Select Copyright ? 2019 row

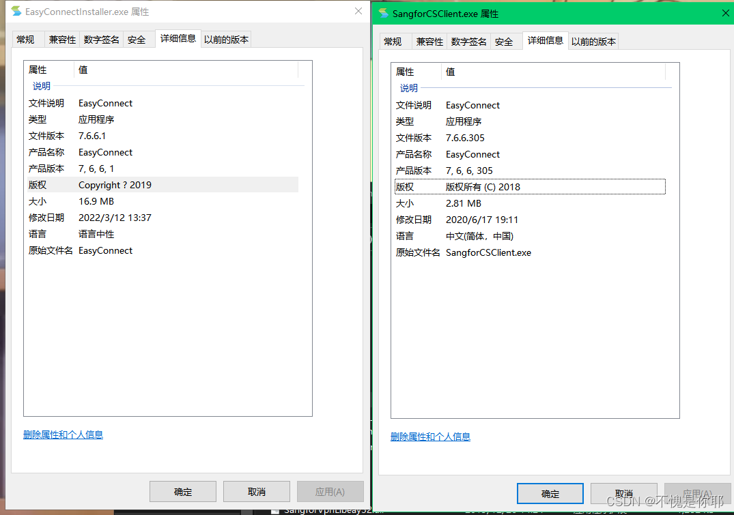pos(163,185)
